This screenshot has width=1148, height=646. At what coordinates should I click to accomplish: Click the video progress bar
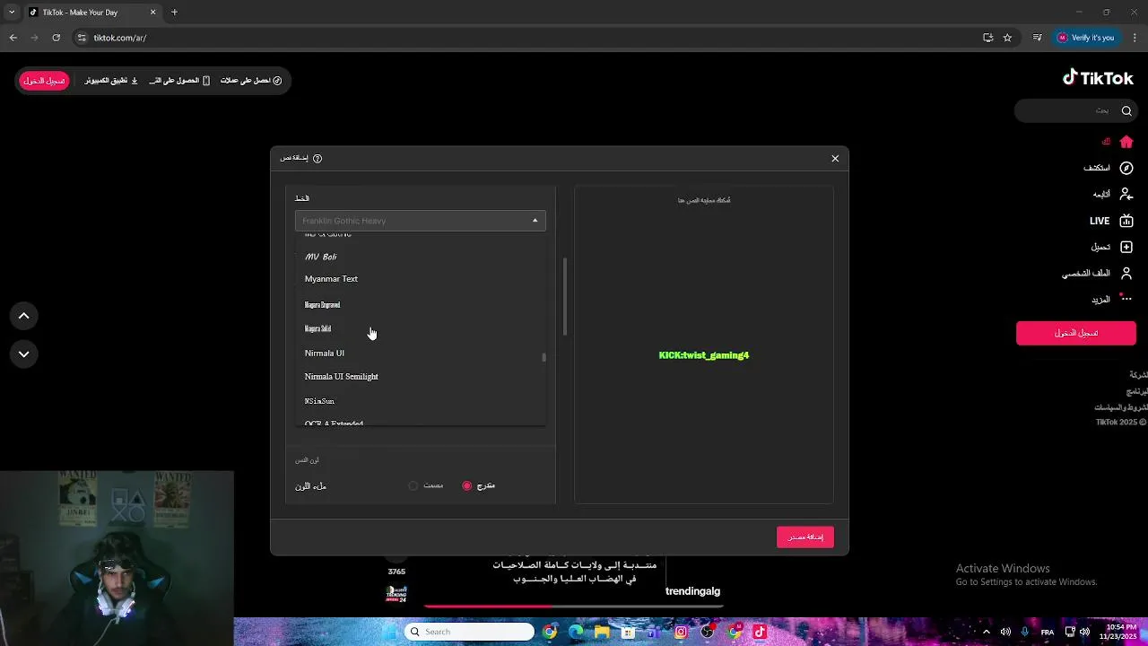(x=574, y=607)
